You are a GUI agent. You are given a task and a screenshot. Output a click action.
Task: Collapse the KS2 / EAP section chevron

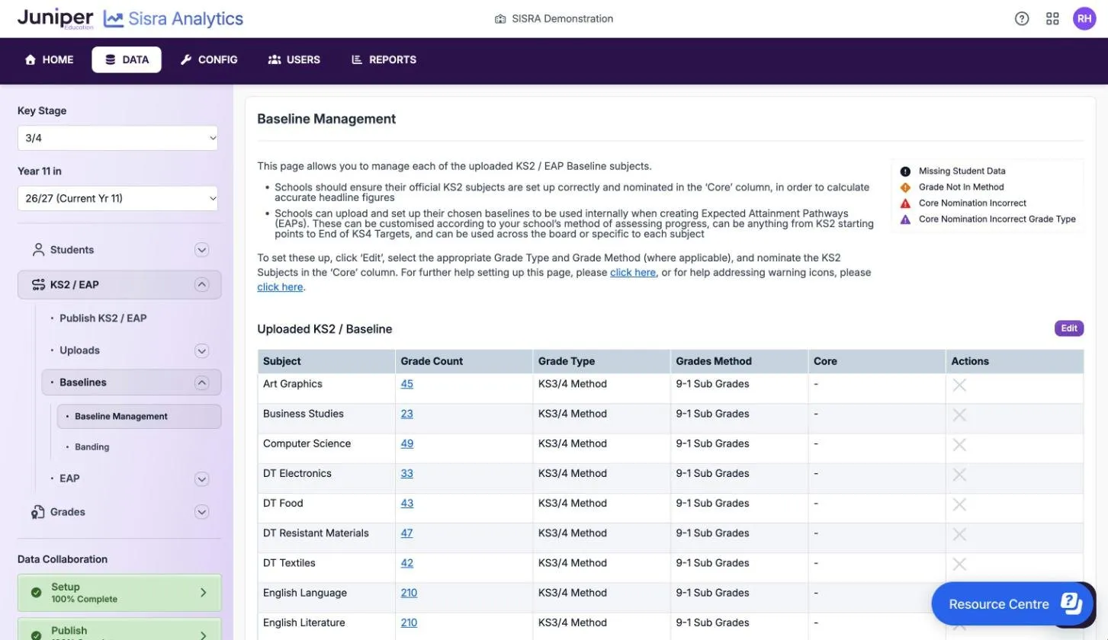pyautogui.click(x=201, y=284)
